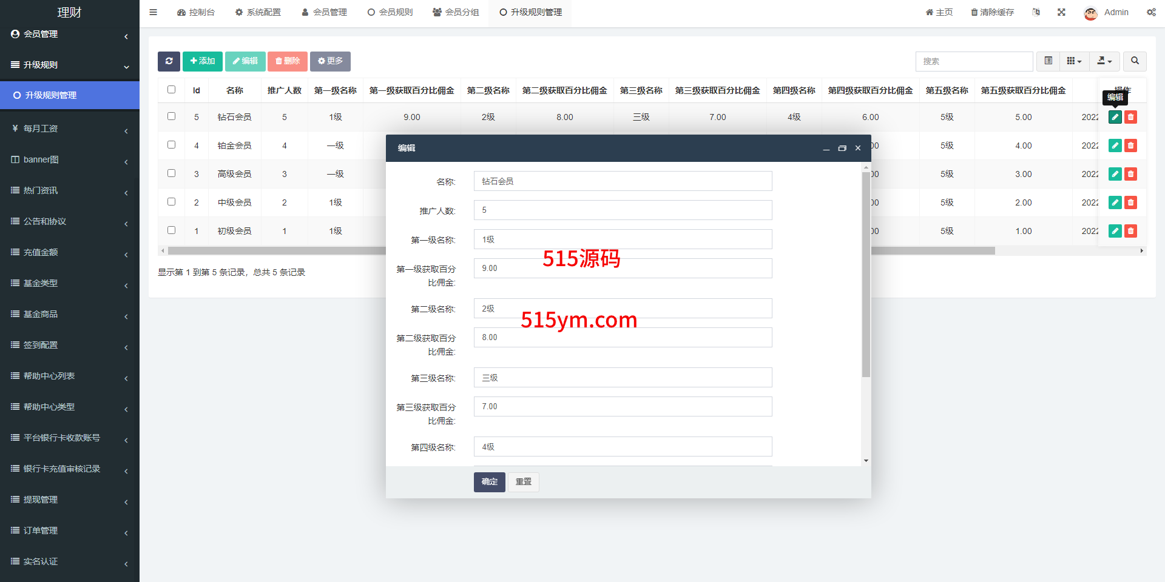Click the hamburger menu toggle icon
1165x582 pixels.
154,12
